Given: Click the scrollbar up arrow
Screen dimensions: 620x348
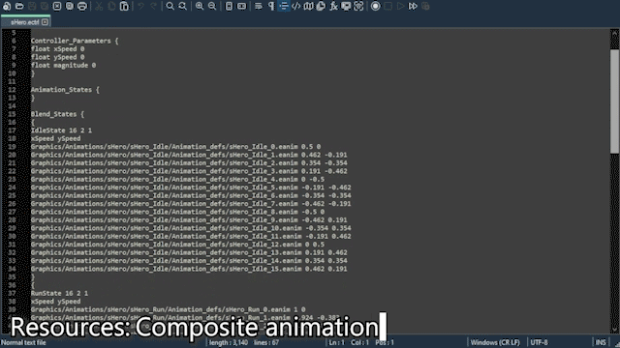Looking at the screenshot, I should pyautogui.click(x=615, y=34).
